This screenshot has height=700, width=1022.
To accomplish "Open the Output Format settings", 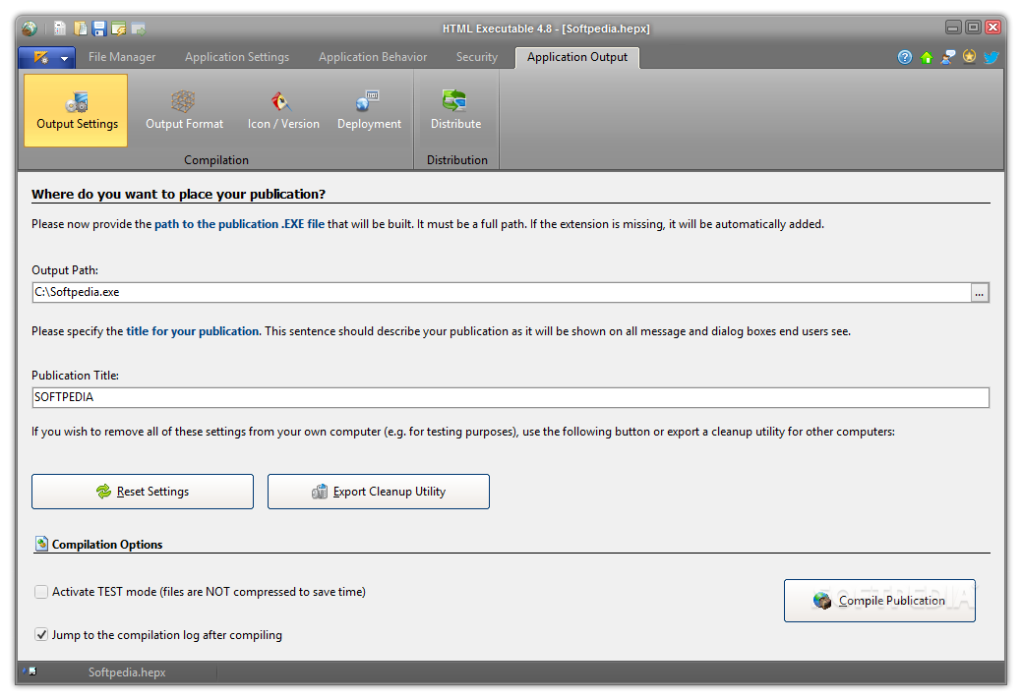I will coord(184,109).
